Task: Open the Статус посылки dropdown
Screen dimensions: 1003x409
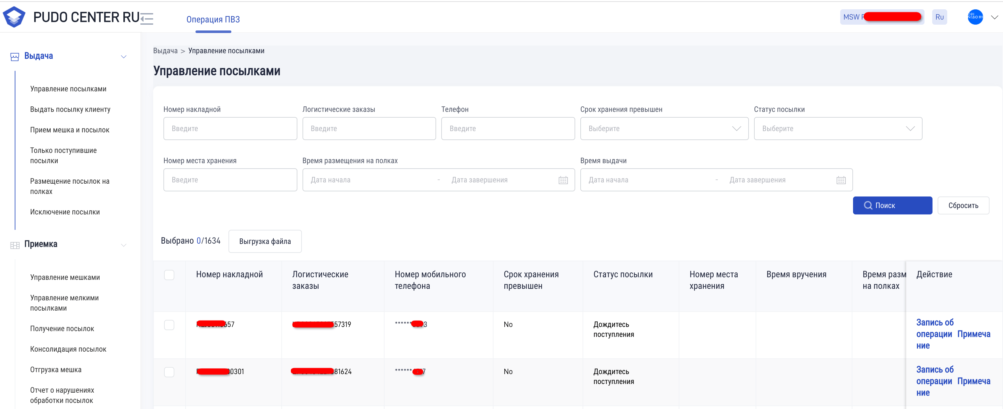Action: click(838, 129)
